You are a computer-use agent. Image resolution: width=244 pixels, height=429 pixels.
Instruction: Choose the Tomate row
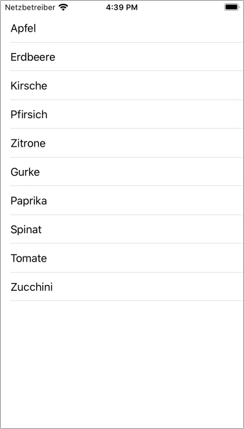click(x=122, y=258)
